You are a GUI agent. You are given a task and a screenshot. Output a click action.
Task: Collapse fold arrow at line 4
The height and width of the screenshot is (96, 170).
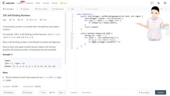point(74,21)
